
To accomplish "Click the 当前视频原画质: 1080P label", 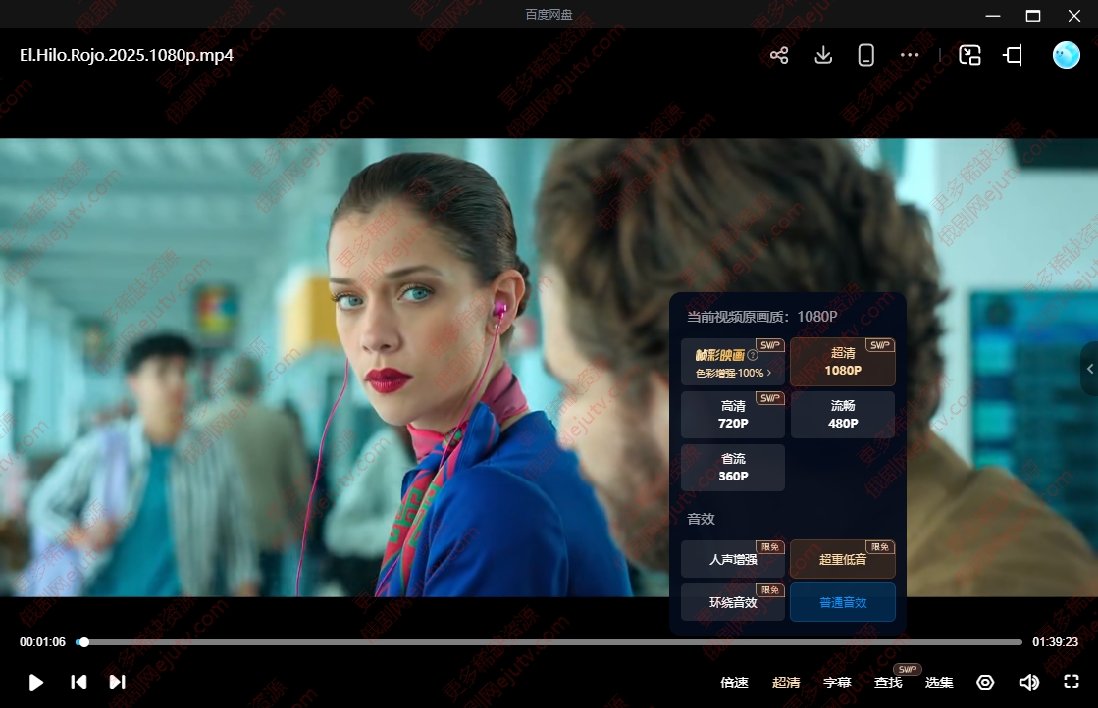I will coord(761,317).
